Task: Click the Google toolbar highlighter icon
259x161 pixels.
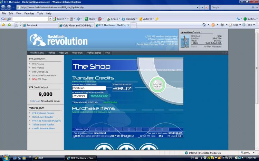Action: tap(157, 19)
